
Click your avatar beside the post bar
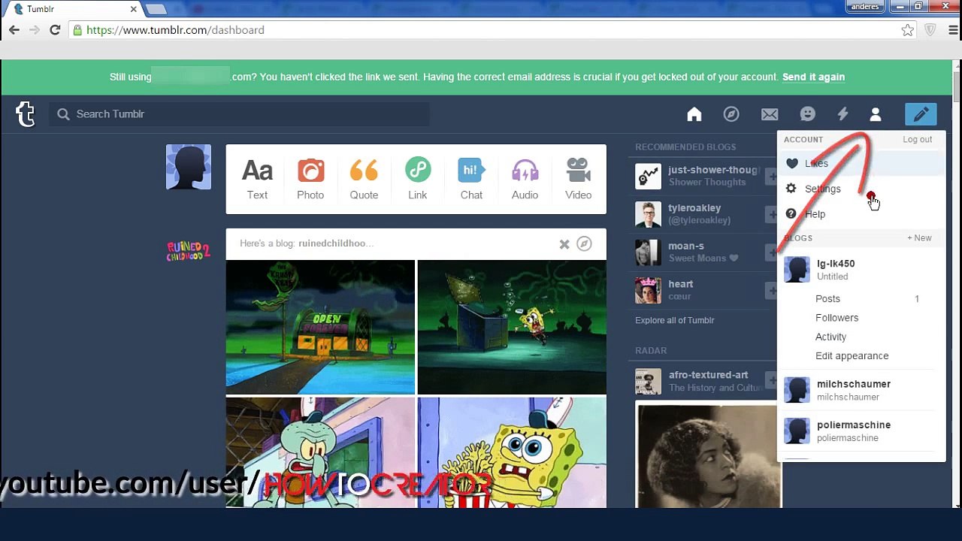(189, 167)
